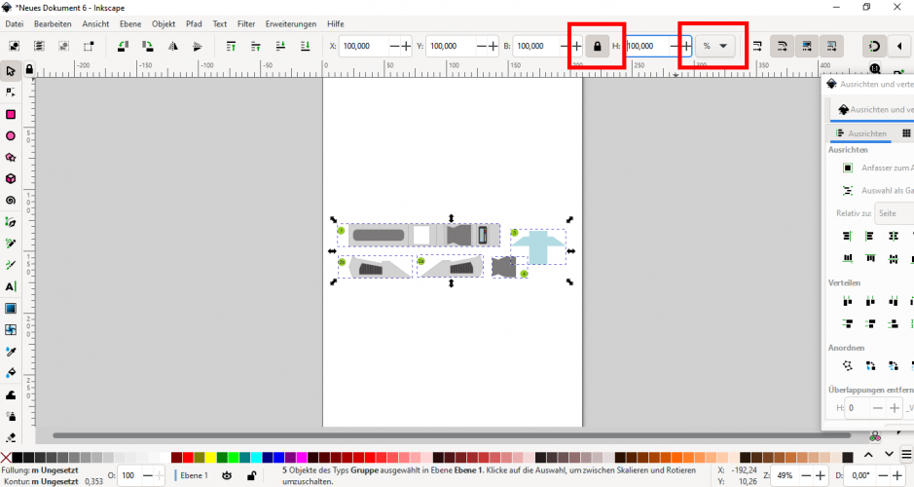Screen dimensions: 914x487
Task: Raise selection one step
Action: coord(255,46)
